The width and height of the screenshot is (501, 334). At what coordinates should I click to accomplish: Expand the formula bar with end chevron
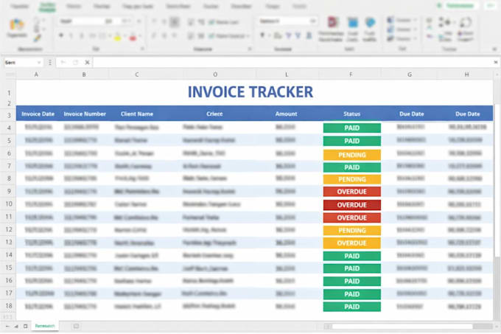495,63
